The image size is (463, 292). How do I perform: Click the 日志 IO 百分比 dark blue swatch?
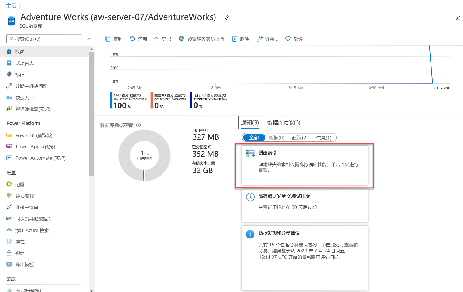click(x=191, y=100)
